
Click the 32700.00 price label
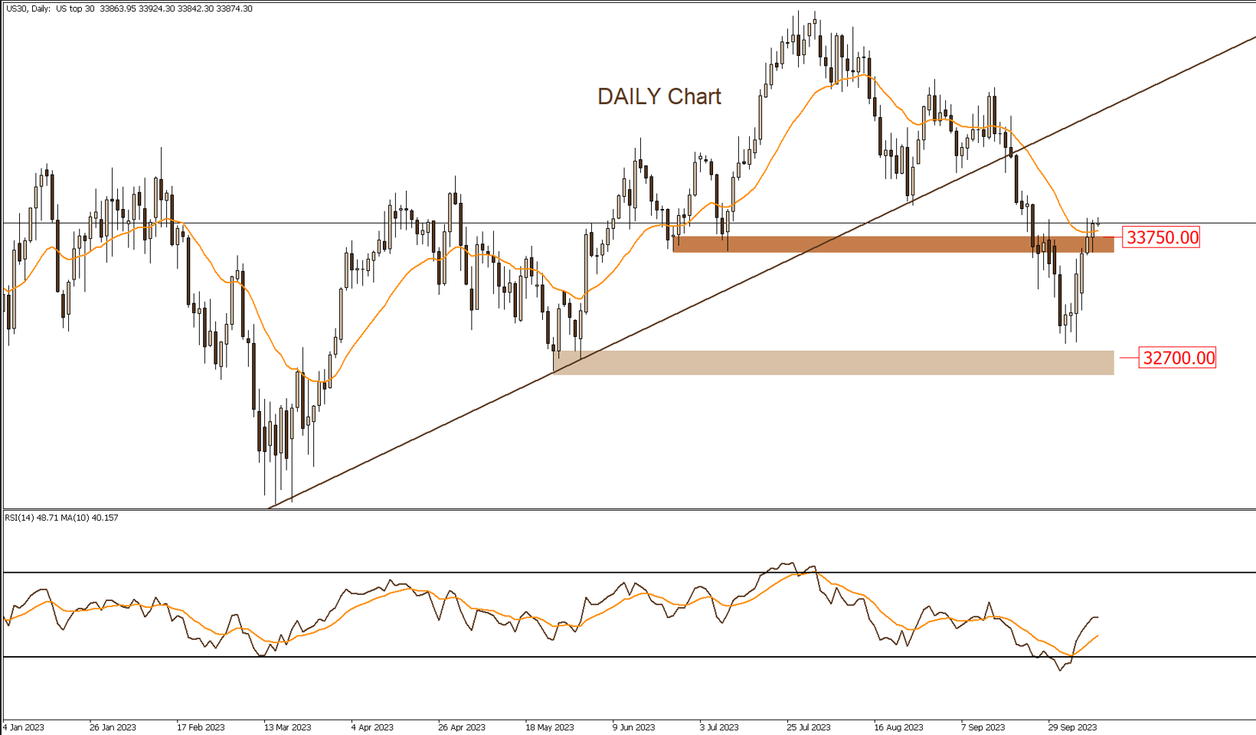(x=1177, y=358)
